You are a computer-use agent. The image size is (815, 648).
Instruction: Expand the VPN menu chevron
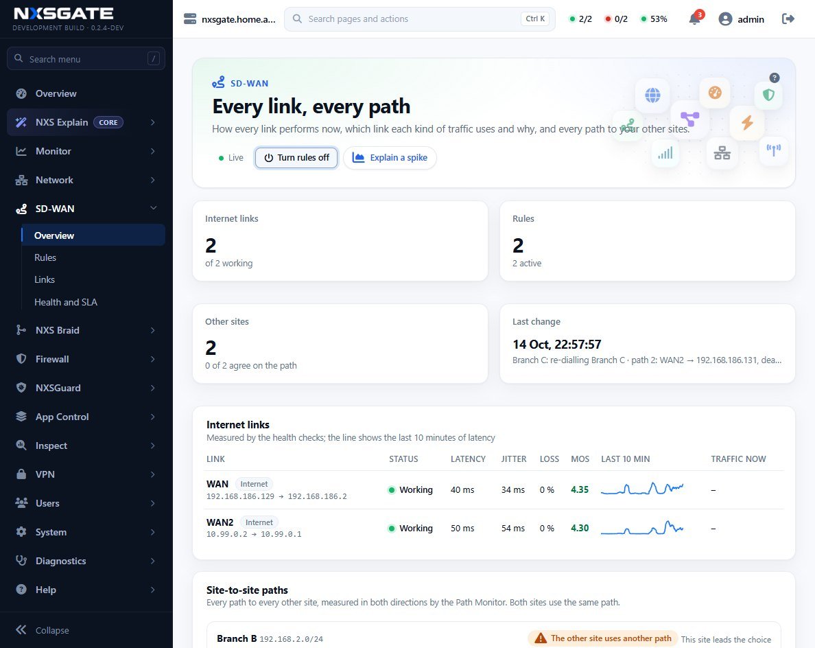pyautogui.click(x=153, y=474)
